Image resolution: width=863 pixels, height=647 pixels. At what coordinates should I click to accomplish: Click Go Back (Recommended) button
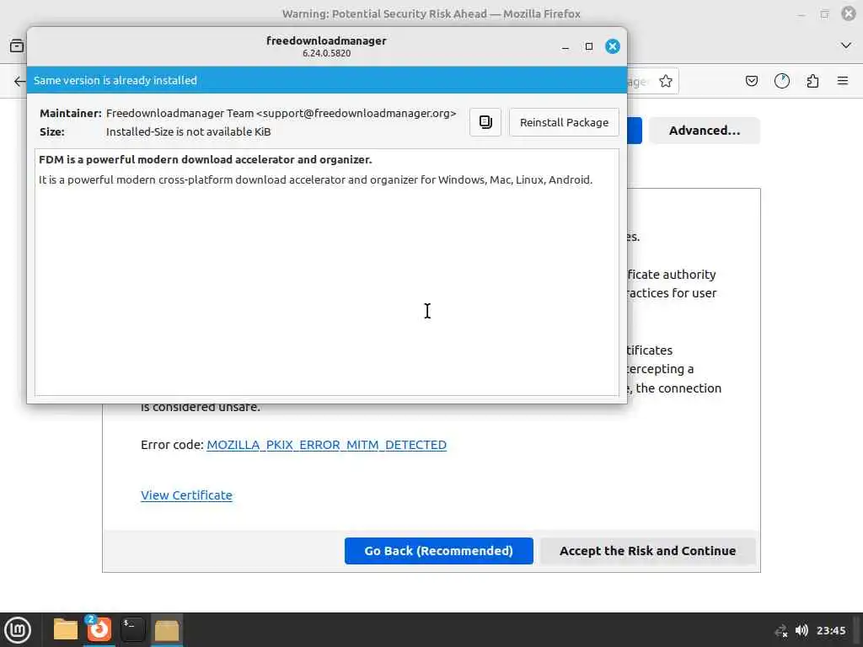tap(438, 551)
